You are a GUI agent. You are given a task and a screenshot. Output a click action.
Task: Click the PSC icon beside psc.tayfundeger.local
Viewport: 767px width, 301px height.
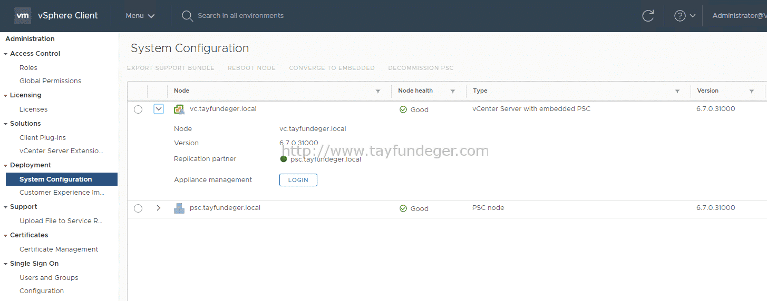(x=179, y=208)
